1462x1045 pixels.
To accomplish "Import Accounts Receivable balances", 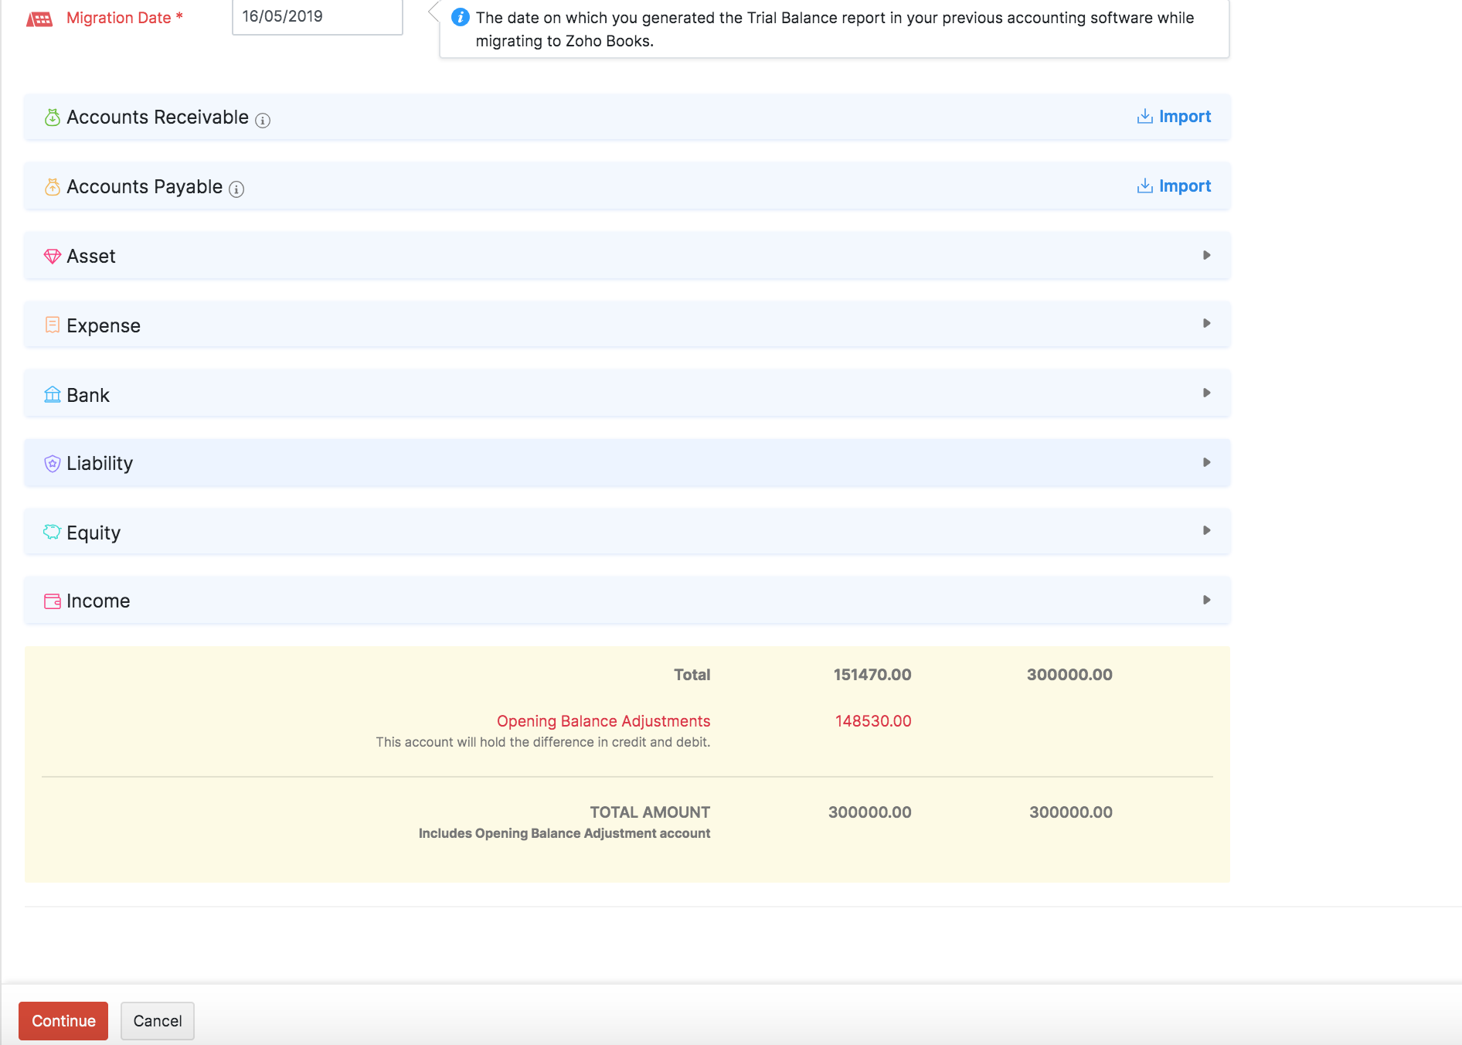I will point(1174,117).
